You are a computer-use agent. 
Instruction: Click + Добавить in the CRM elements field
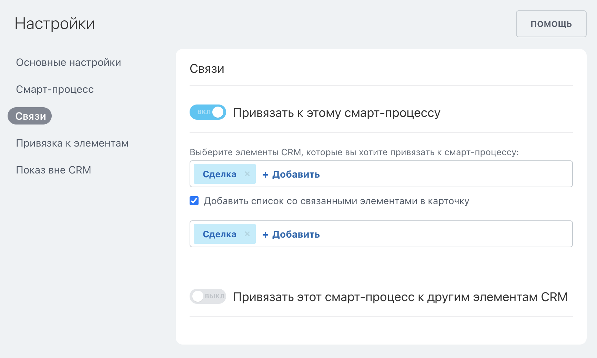coord(291,175)
